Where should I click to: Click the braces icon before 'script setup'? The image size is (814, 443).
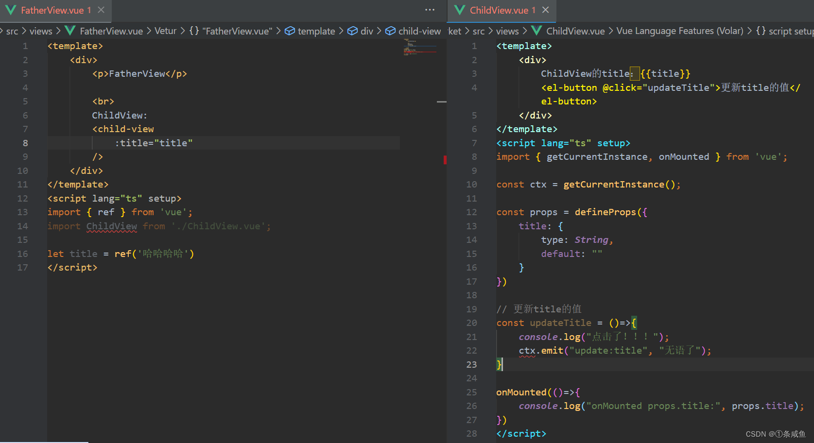[761, 31]
